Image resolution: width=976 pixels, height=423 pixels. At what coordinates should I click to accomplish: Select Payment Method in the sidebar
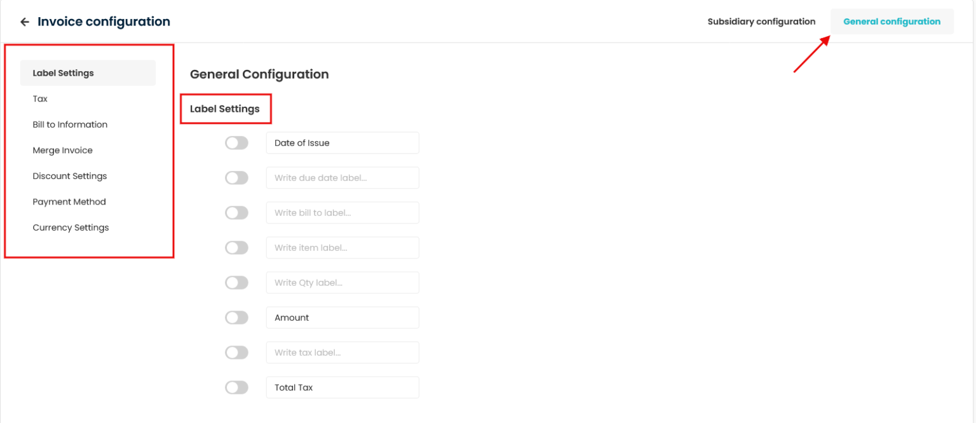tap(69, 201)
